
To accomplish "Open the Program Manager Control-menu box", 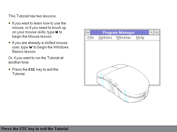I will [88, 32].
